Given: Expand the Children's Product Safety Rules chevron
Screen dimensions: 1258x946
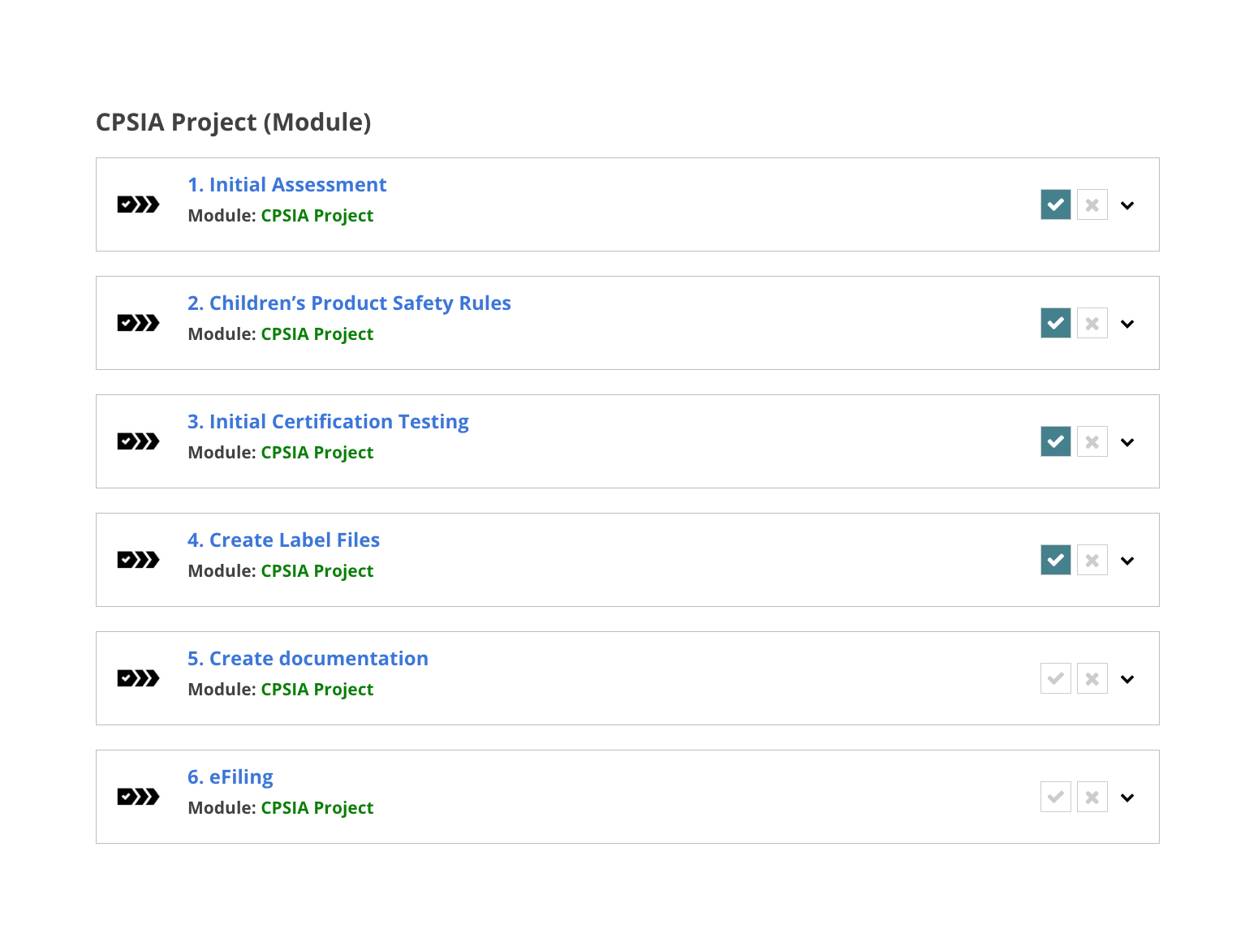Looking at the screenshot, I should click(1127, 324).
